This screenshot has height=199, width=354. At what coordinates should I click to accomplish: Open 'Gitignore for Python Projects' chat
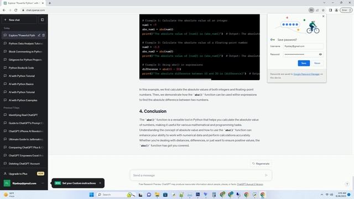[24, 60]
